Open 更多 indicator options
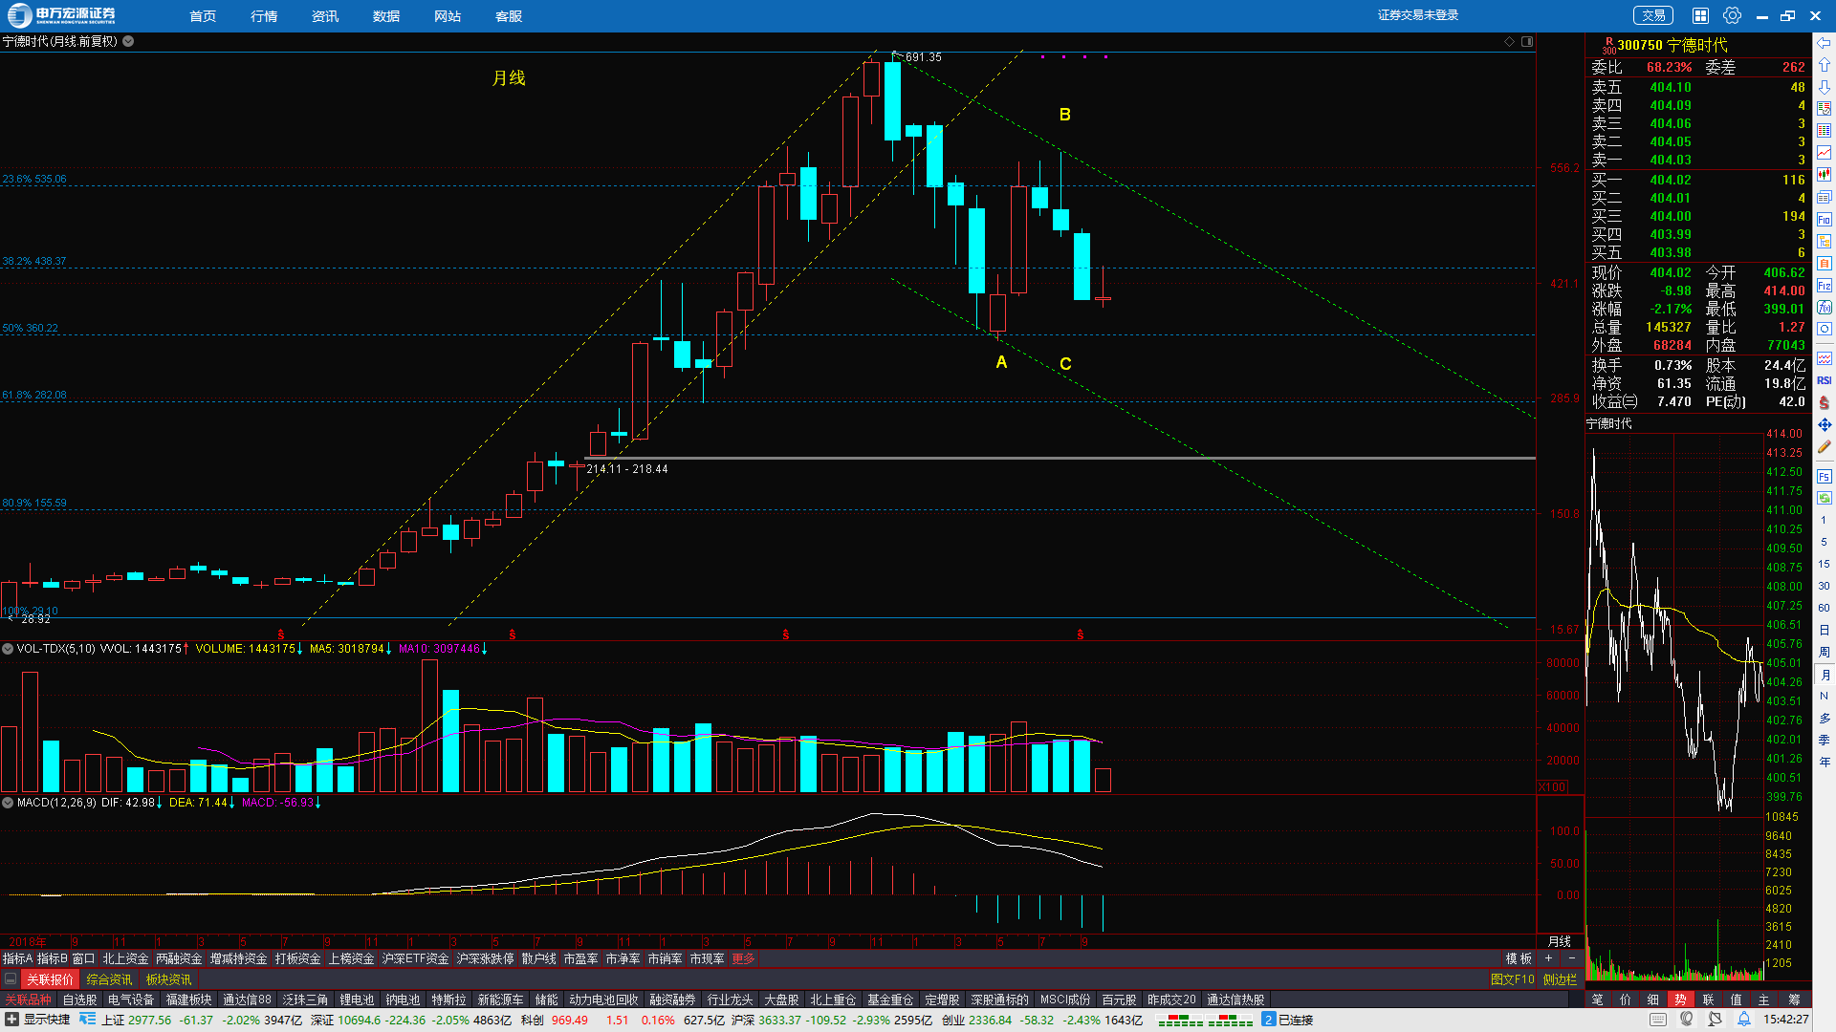1836x1032 pixels. pyautogui.click(x=743, y=958)
